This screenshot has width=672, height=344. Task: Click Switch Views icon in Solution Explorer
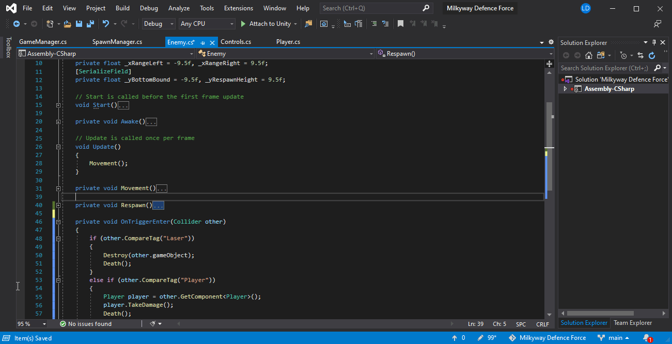tap(601, 55)
